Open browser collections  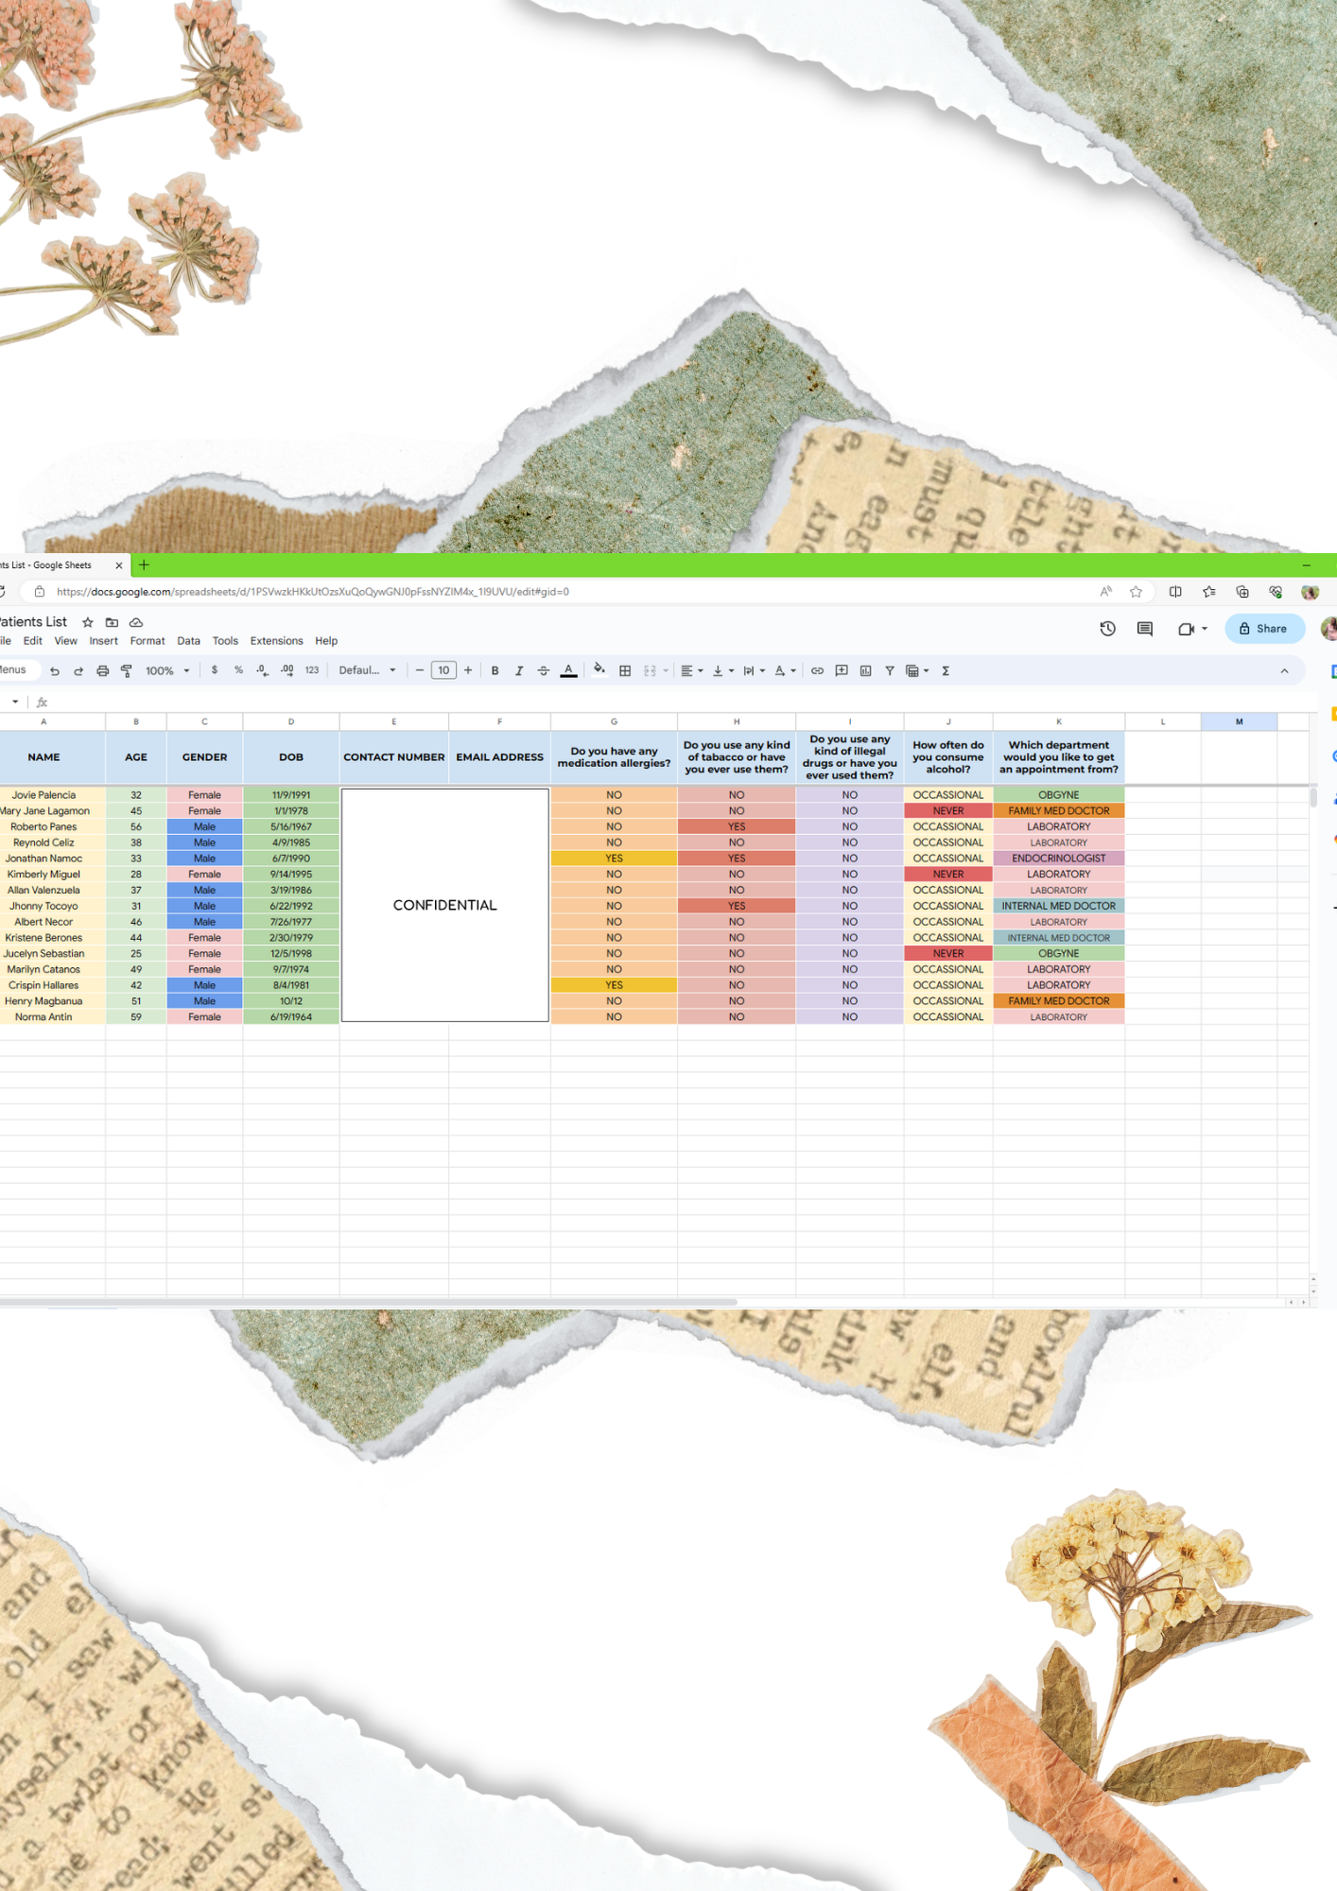click(1242, 592)
